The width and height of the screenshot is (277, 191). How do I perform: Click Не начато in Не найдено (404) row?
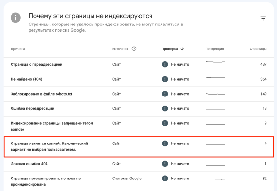pyautogui.click(x=180, y=79)
